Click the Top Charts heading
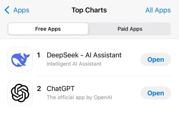This screenshot has width=179, height=114. [x=89, y=10]
